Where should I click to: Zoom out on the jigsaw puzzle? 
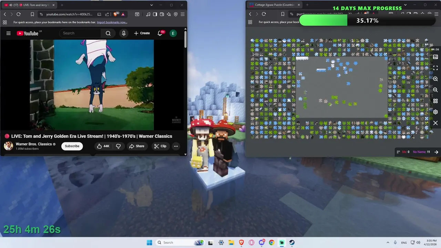coord(435,90)
